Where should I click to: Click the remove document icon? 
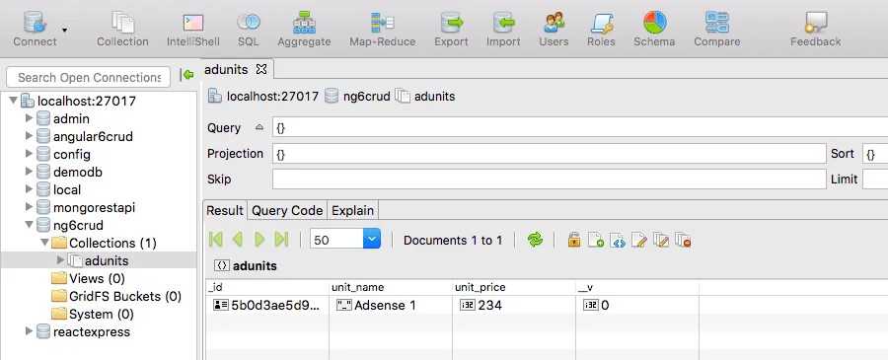(684, 240)
